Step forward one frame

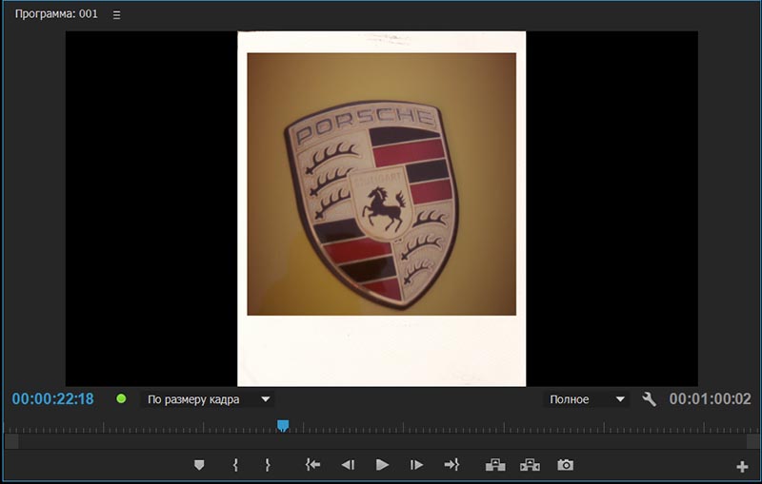pos(416,465)
